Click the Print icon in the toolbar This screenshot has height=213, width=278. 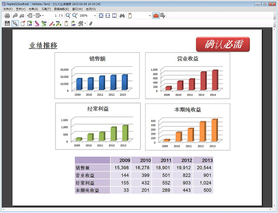[x=7, y=16]
